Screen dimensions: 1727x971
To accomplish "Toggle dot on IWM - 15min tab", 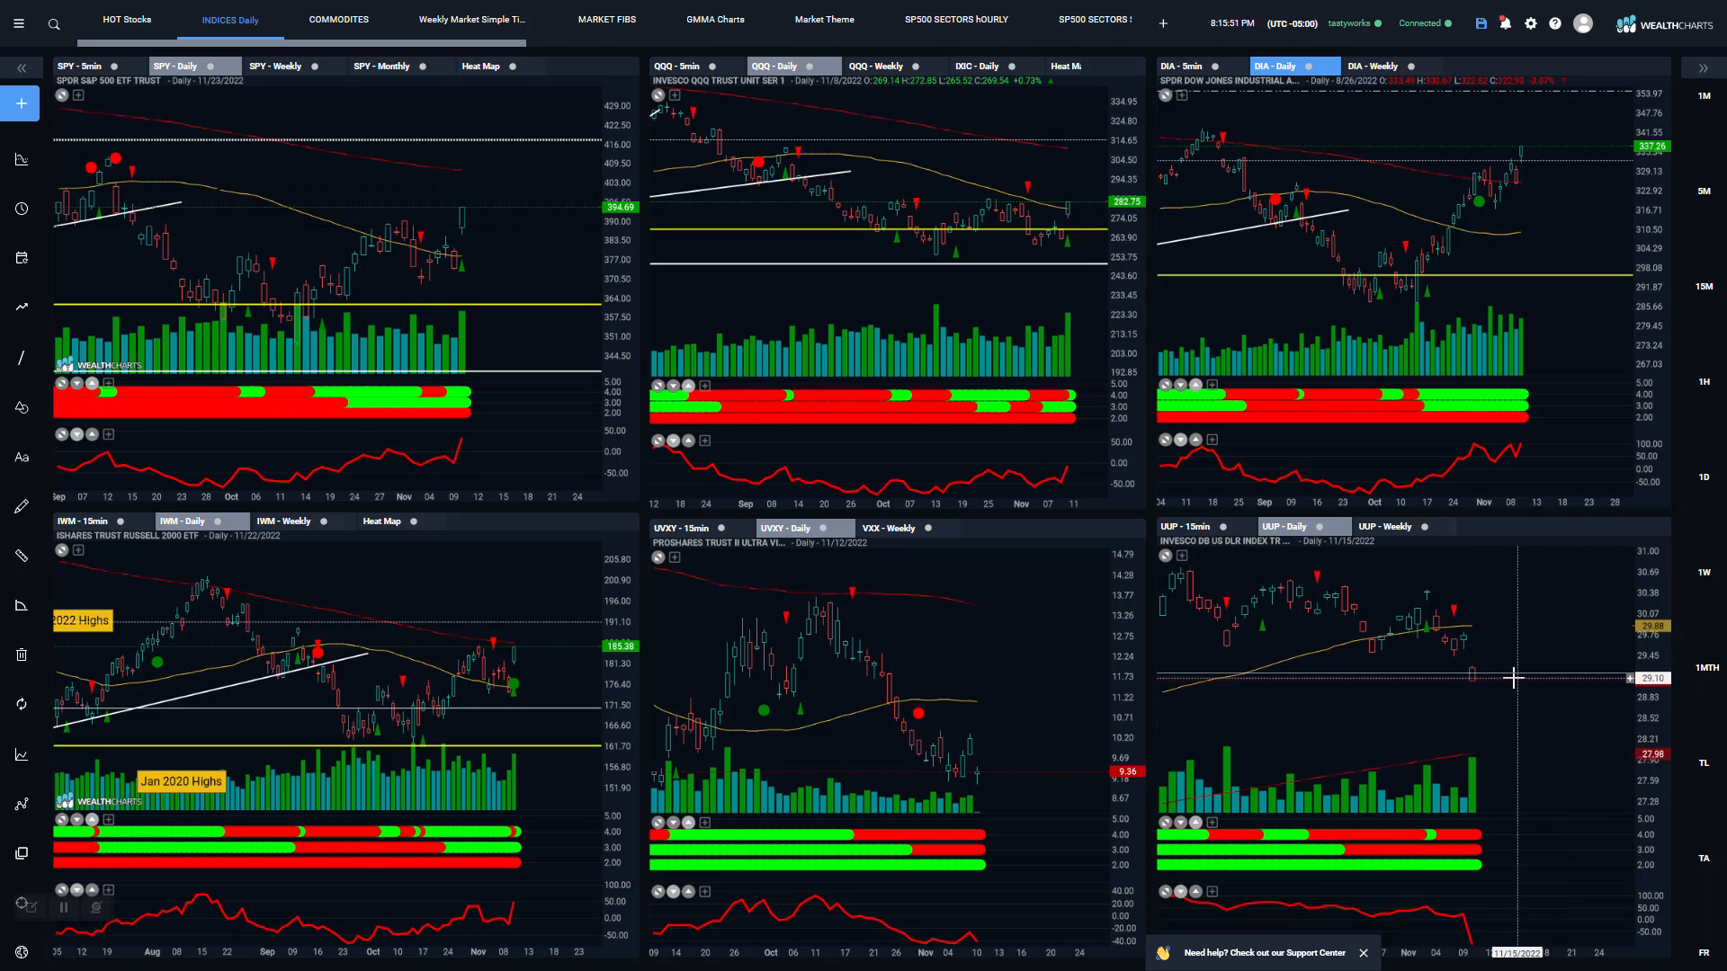I will click(121, 521).
